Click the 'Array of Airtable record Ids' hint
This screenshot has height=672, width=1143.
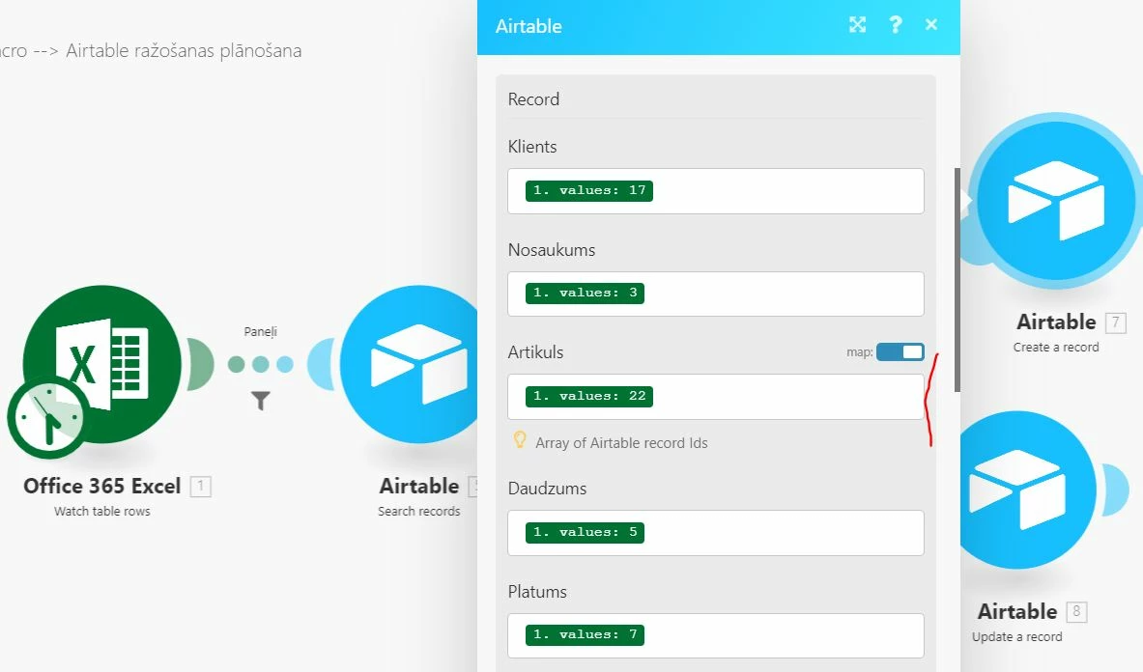[x=621, y=442]
